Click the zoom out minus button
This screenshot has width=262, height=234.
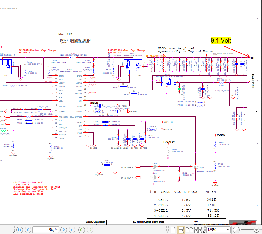[236, 230]
